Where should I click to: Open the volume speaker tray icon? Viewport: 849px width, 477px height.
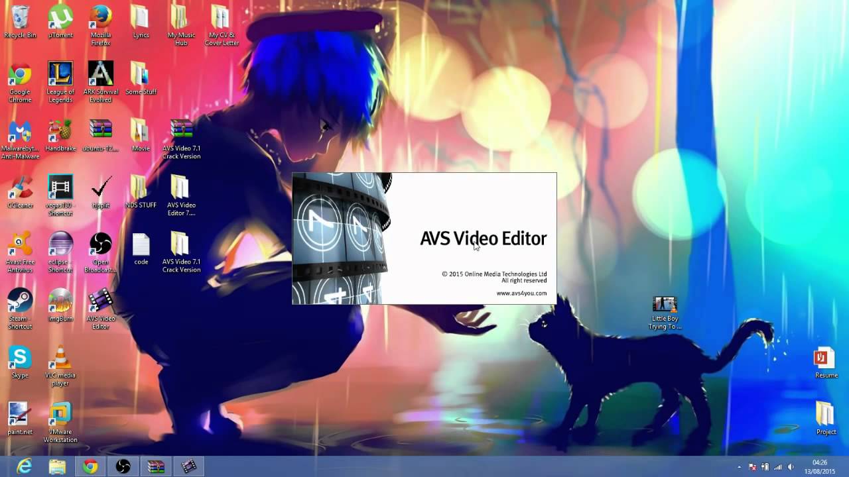point(790,467)
